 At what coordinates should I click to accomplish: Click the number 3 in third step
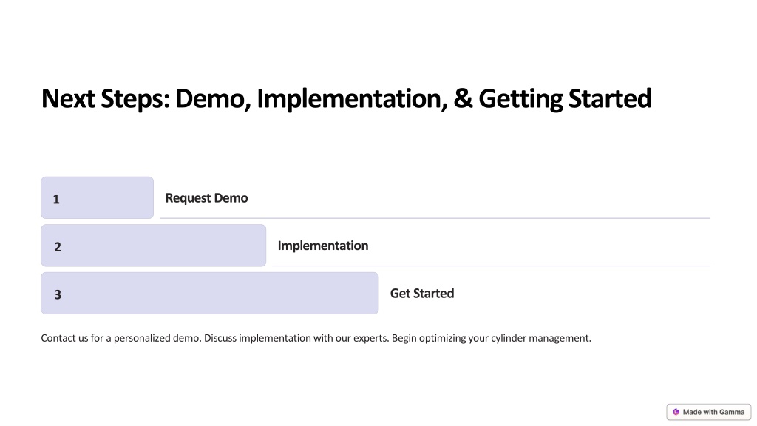click(58, 294)
